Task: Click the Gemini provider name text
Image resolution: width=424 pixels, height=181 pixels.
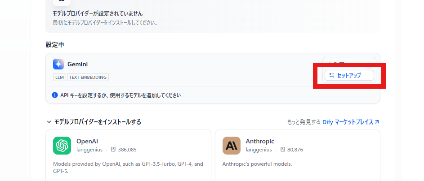Action: point(77,64)
